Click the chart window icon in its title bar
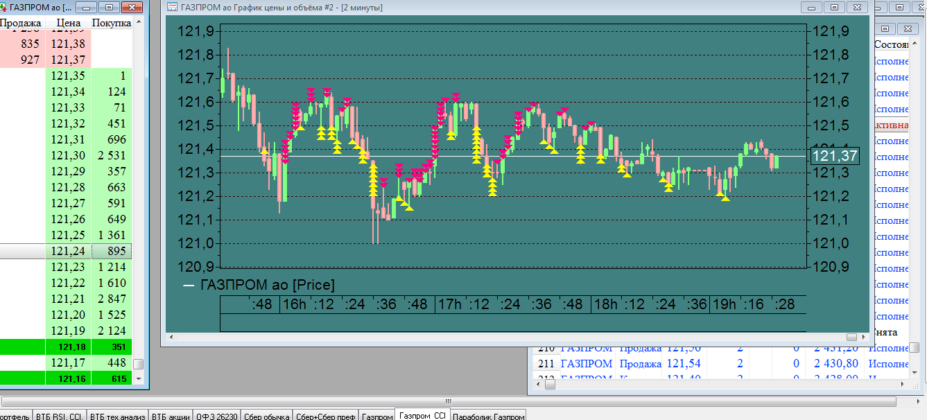This screenshot has width=927, height=420. point(172,8)
